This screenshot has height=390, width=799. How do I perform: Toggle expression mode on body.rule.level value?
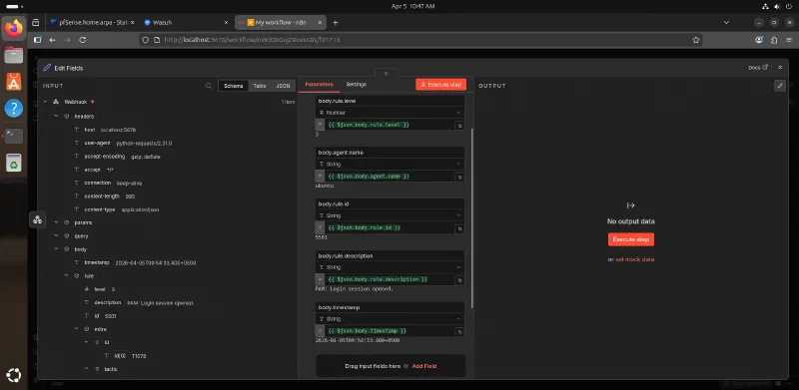[320, 125]
